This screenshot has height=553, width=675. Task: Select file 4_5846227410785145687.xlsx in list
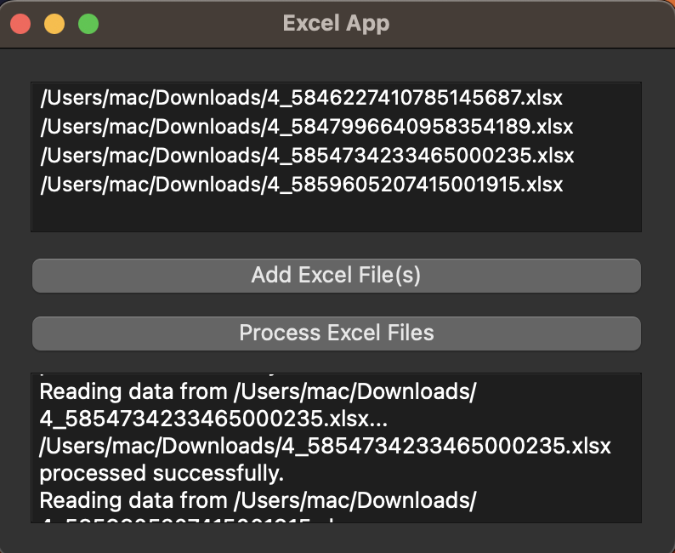(301, 98)
